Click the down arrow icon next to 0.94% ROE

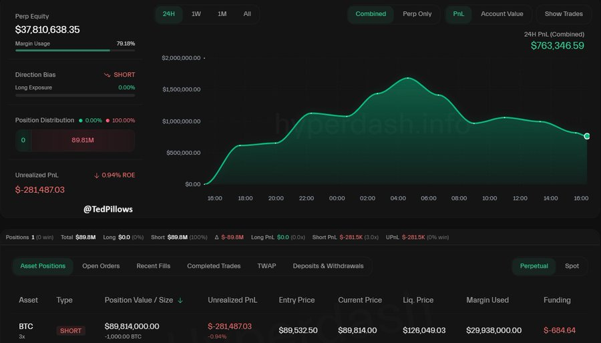tap(97, 176)
